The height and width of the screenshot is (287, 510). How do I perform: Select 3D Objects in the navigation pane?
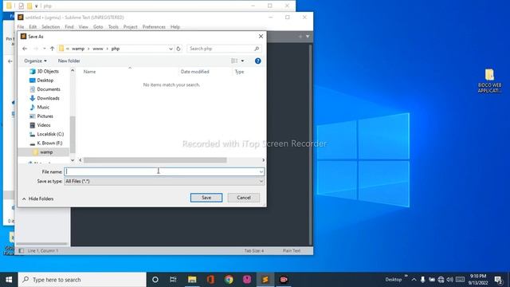coord(45,71)
